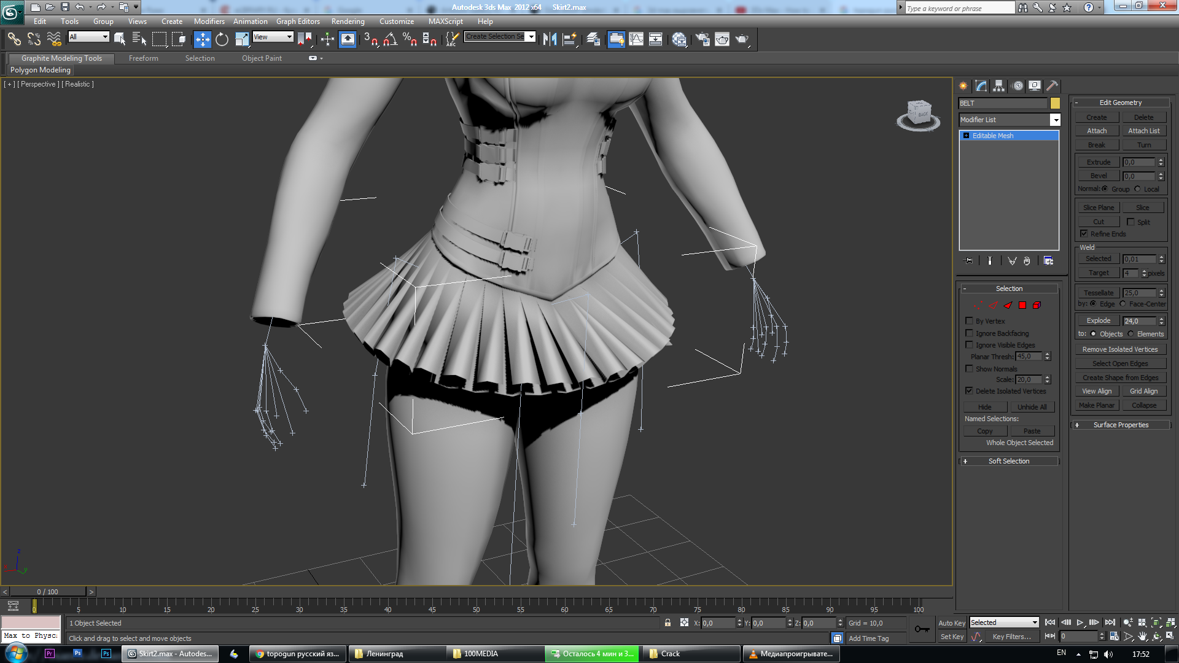Open the Hierarchy command panel tab
This screenshot has width=1179, height=663.
[999, 86]
